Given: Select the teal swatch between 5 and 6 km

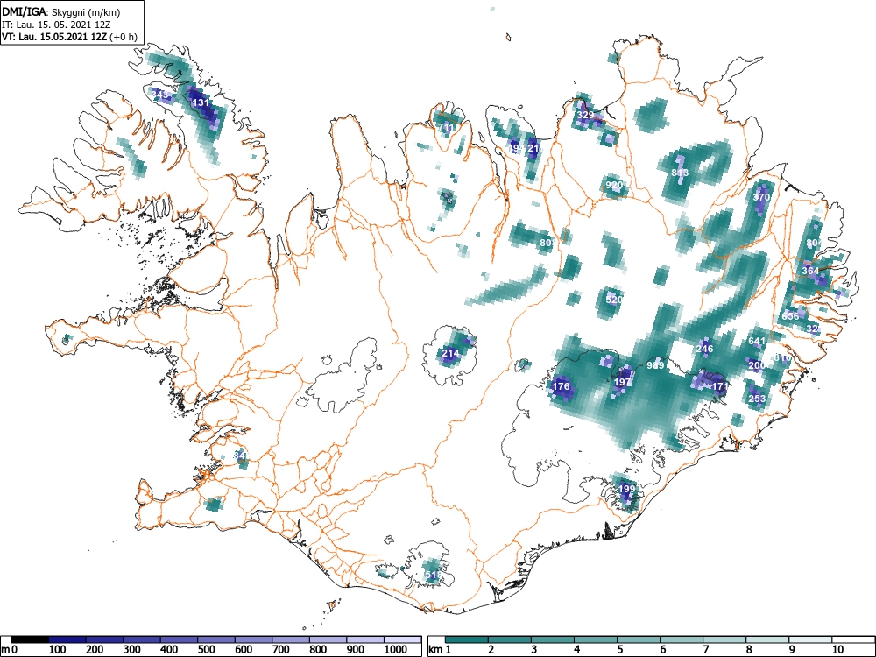Looking at the screenshot, I should click(x=639, y=639).
